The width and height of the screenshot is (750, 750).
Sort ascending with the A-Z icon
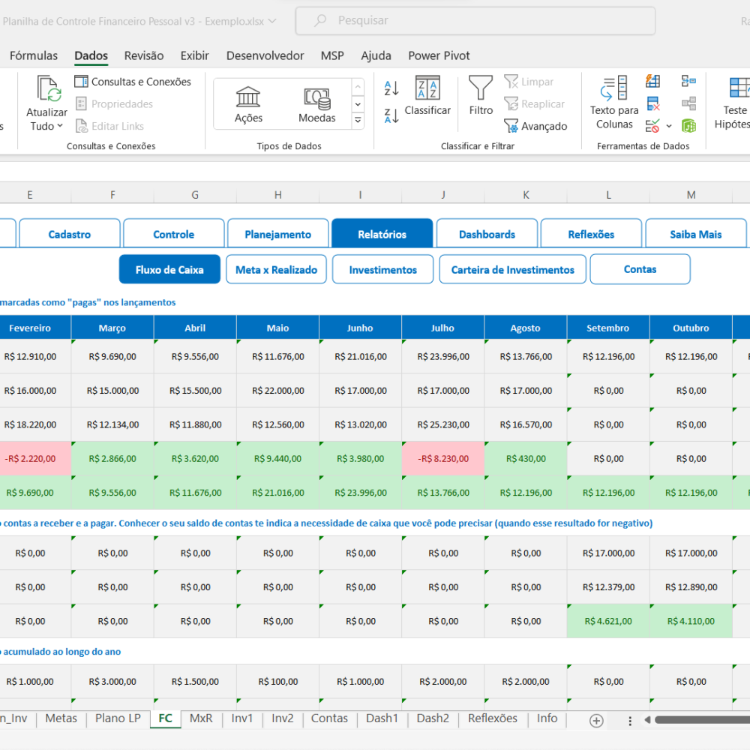click(391, 88)
